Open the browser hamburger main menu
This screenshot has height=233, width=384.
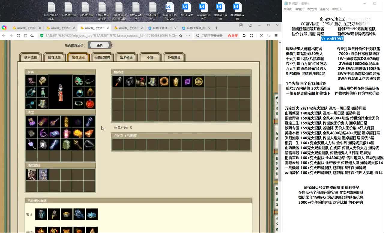tap(276, 36)
